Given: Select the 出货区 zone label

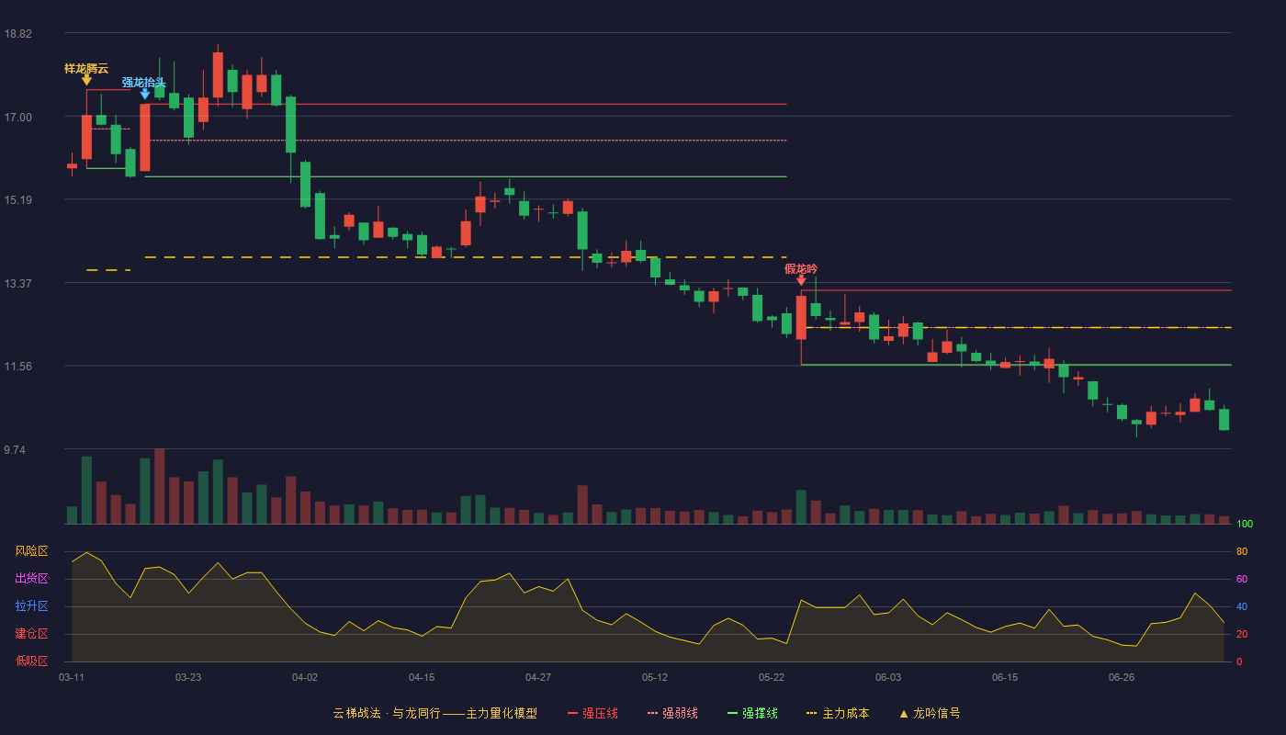Looking at the screenshot, I should coord(31,579).
